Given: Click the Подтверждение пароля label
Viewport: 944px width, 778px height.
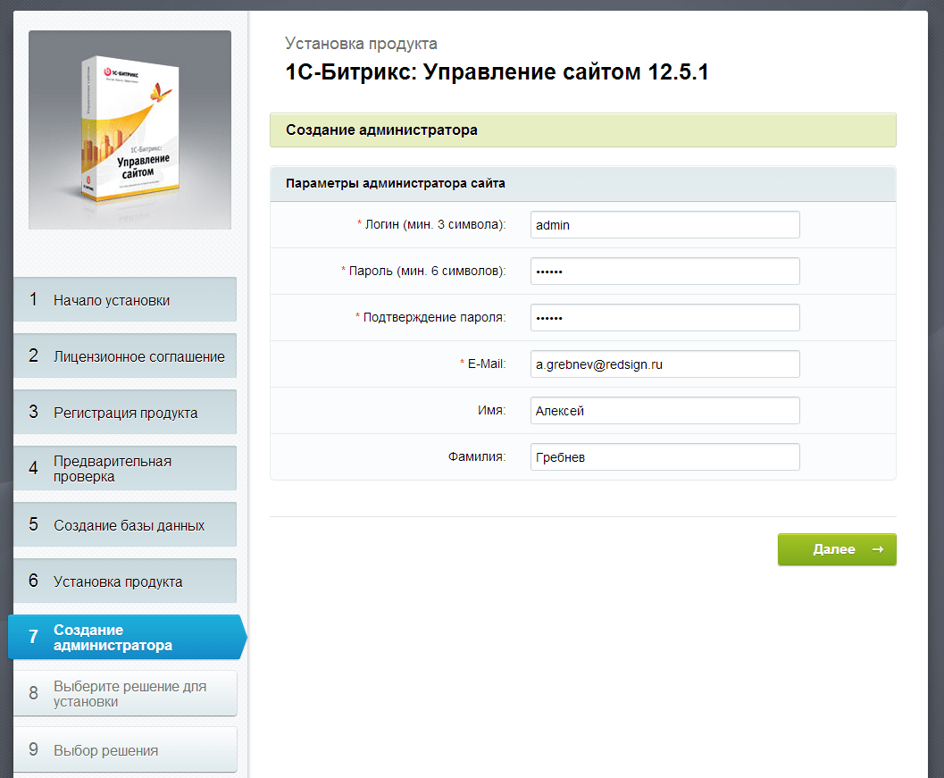Looking at the screenshot, I should 431,317.
